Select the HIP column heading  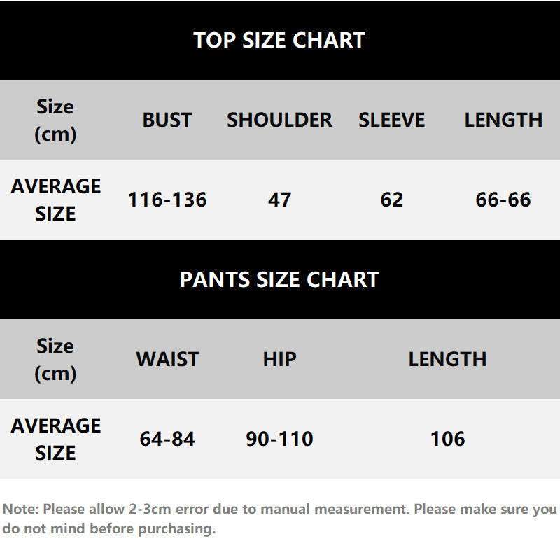279,359
